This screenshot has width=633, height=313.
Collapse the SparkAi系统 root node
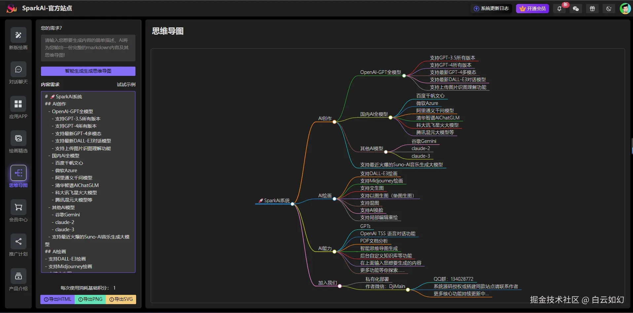(293, 204)
